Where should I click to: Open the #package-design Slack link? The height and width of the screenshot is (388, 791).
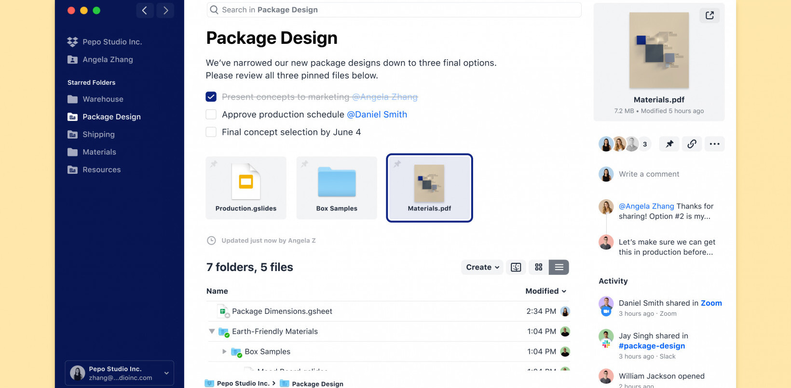[x=652, y=346]
